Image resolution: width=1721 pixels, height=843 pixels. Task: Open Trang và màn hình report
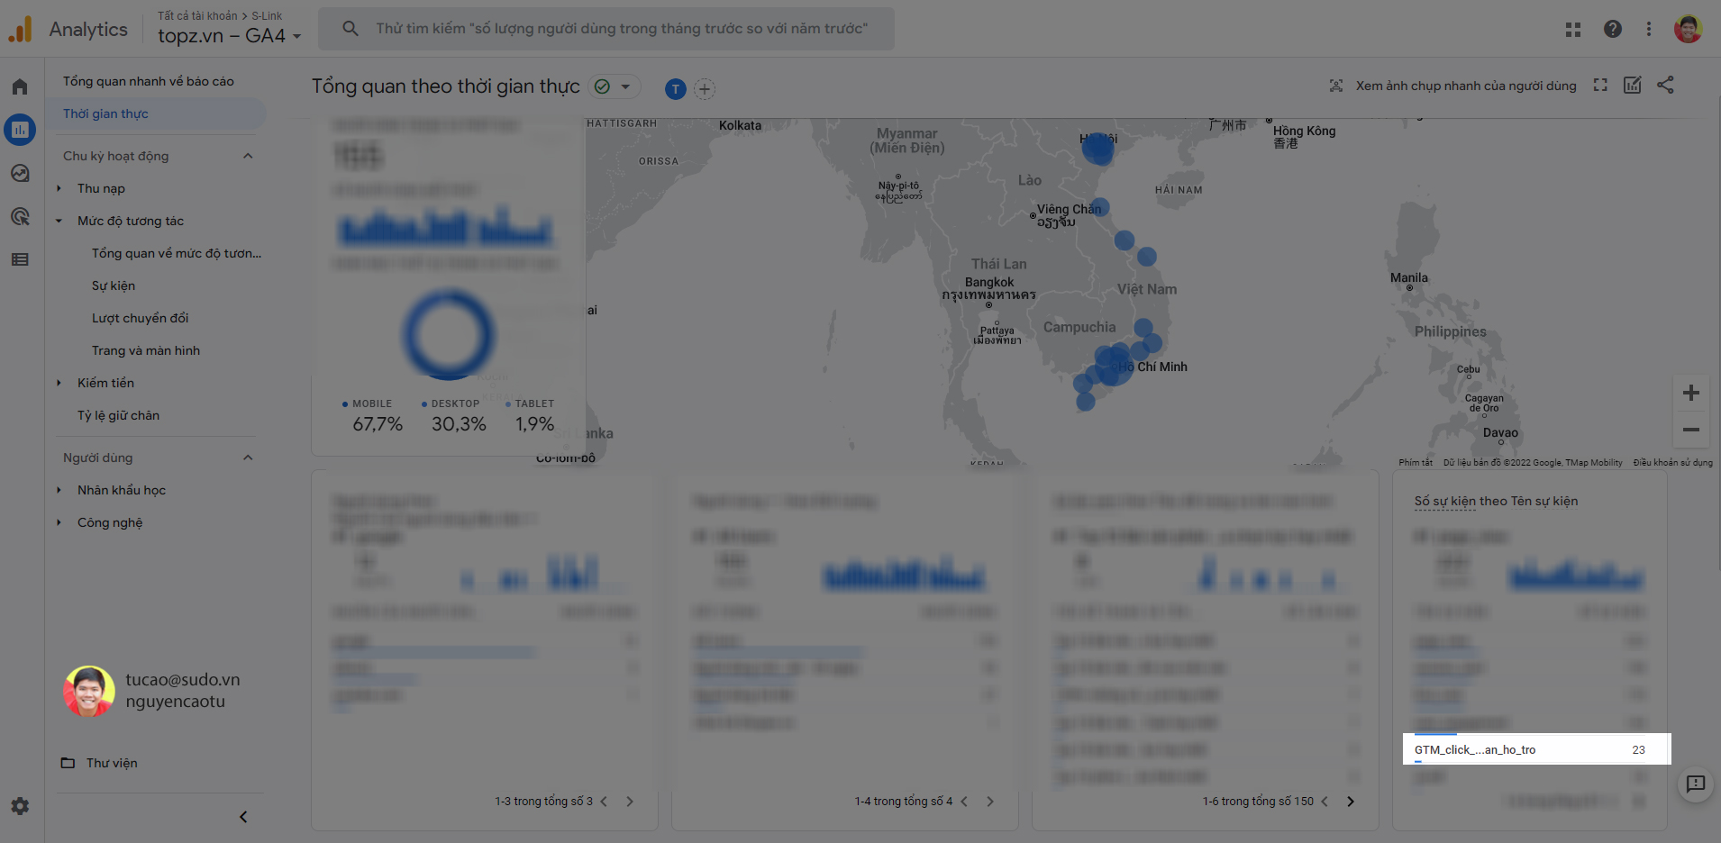click(x=146, y=349)
